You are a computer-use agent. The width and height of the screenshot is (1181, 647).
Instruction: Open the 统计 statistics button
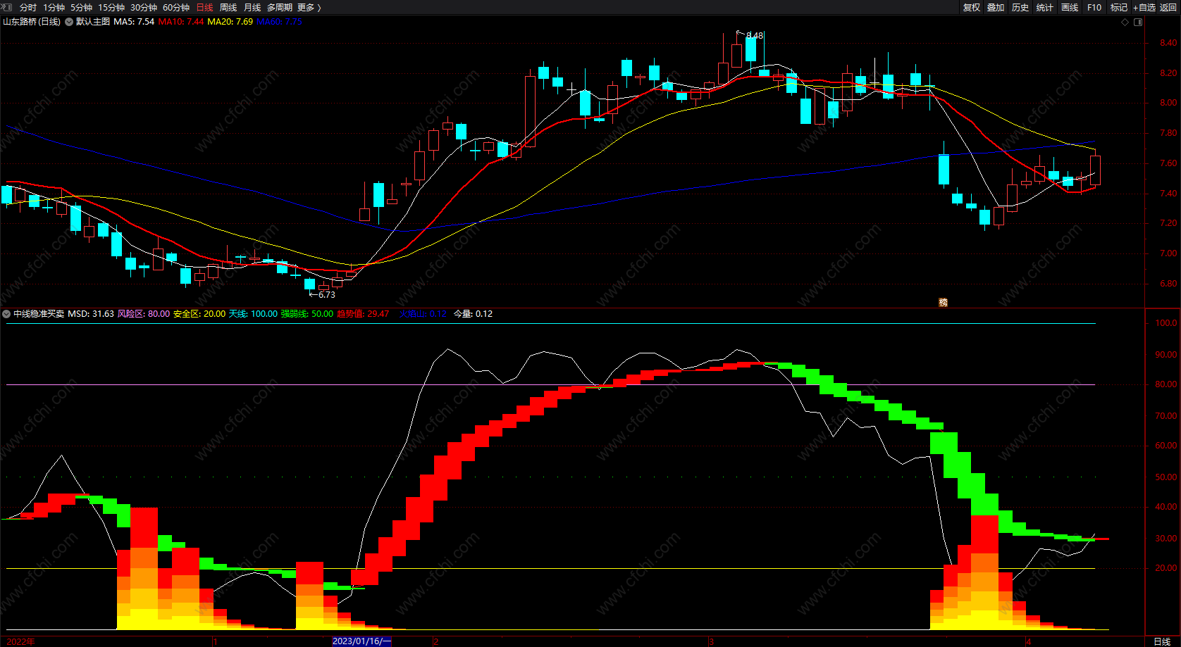pos(1045,7)
